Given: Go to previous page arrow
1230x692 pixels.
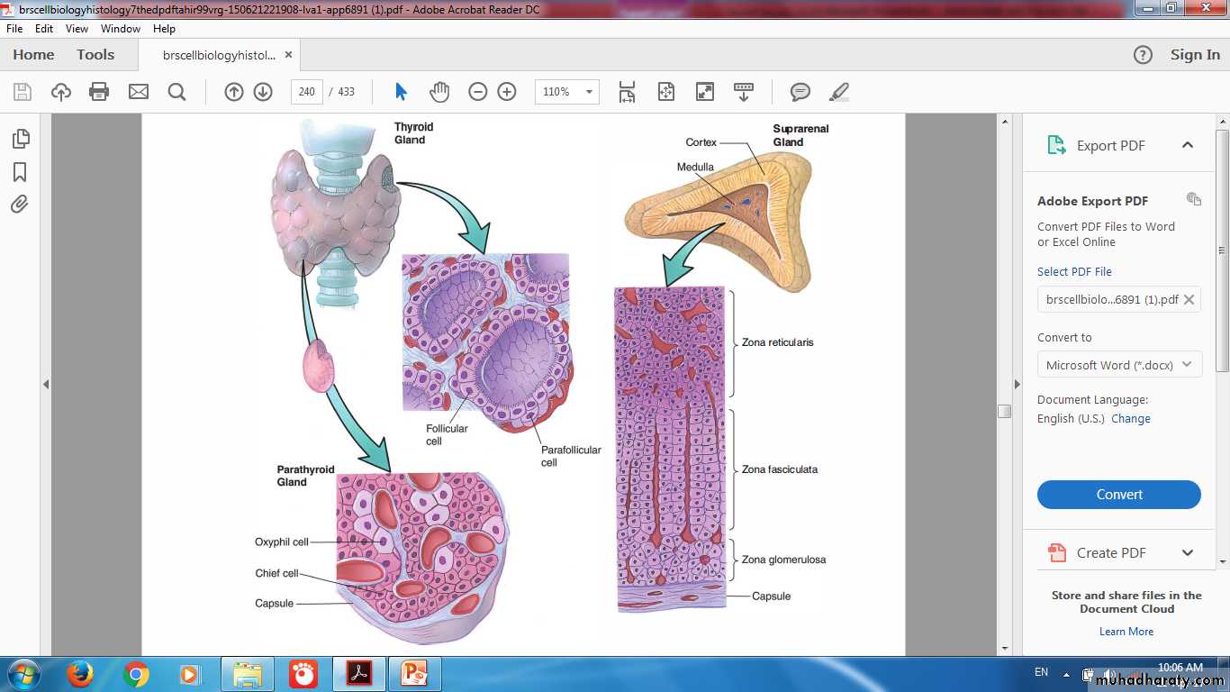Looking at the screenshot, I should click(234, 92).
